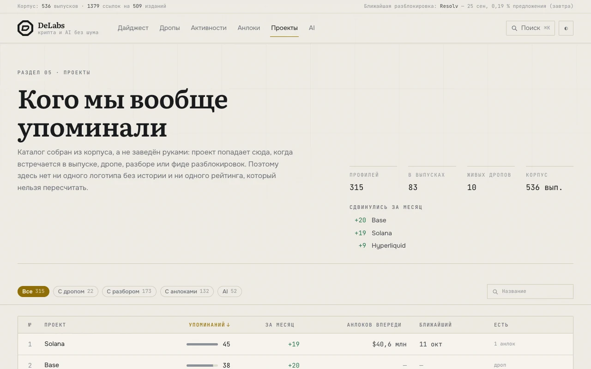Toggle the dark/light theme button
Image resolution: width=591 pixels, height=369 pixels.
[566, 28]
